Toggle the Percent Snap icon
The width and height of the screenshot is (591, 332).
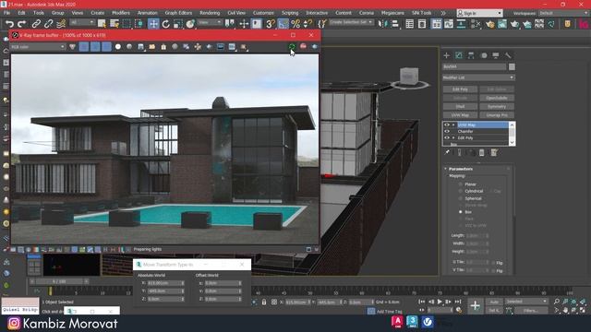[295, 24]
